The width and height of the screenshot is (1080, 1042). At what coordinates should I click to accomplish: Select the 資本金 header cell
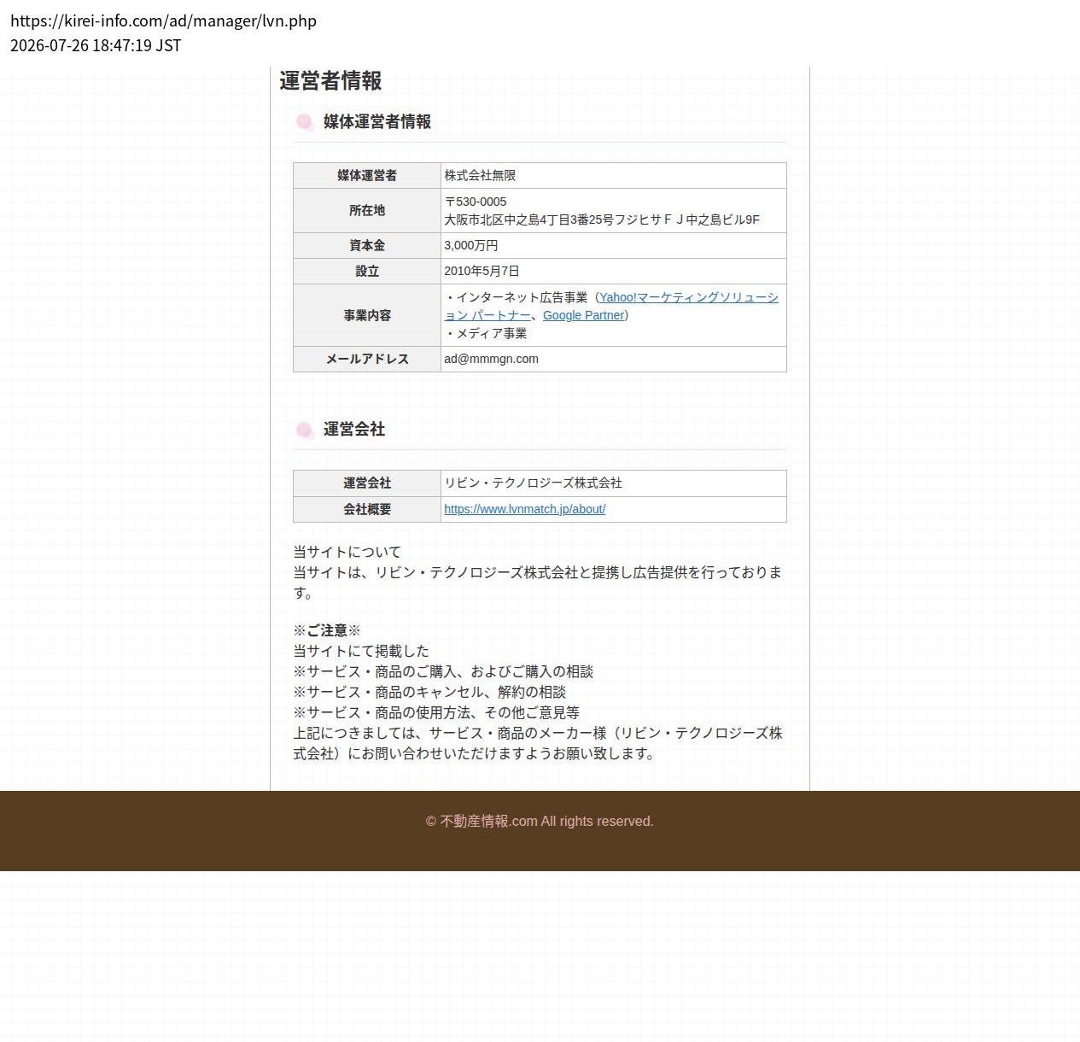(367, 245)
